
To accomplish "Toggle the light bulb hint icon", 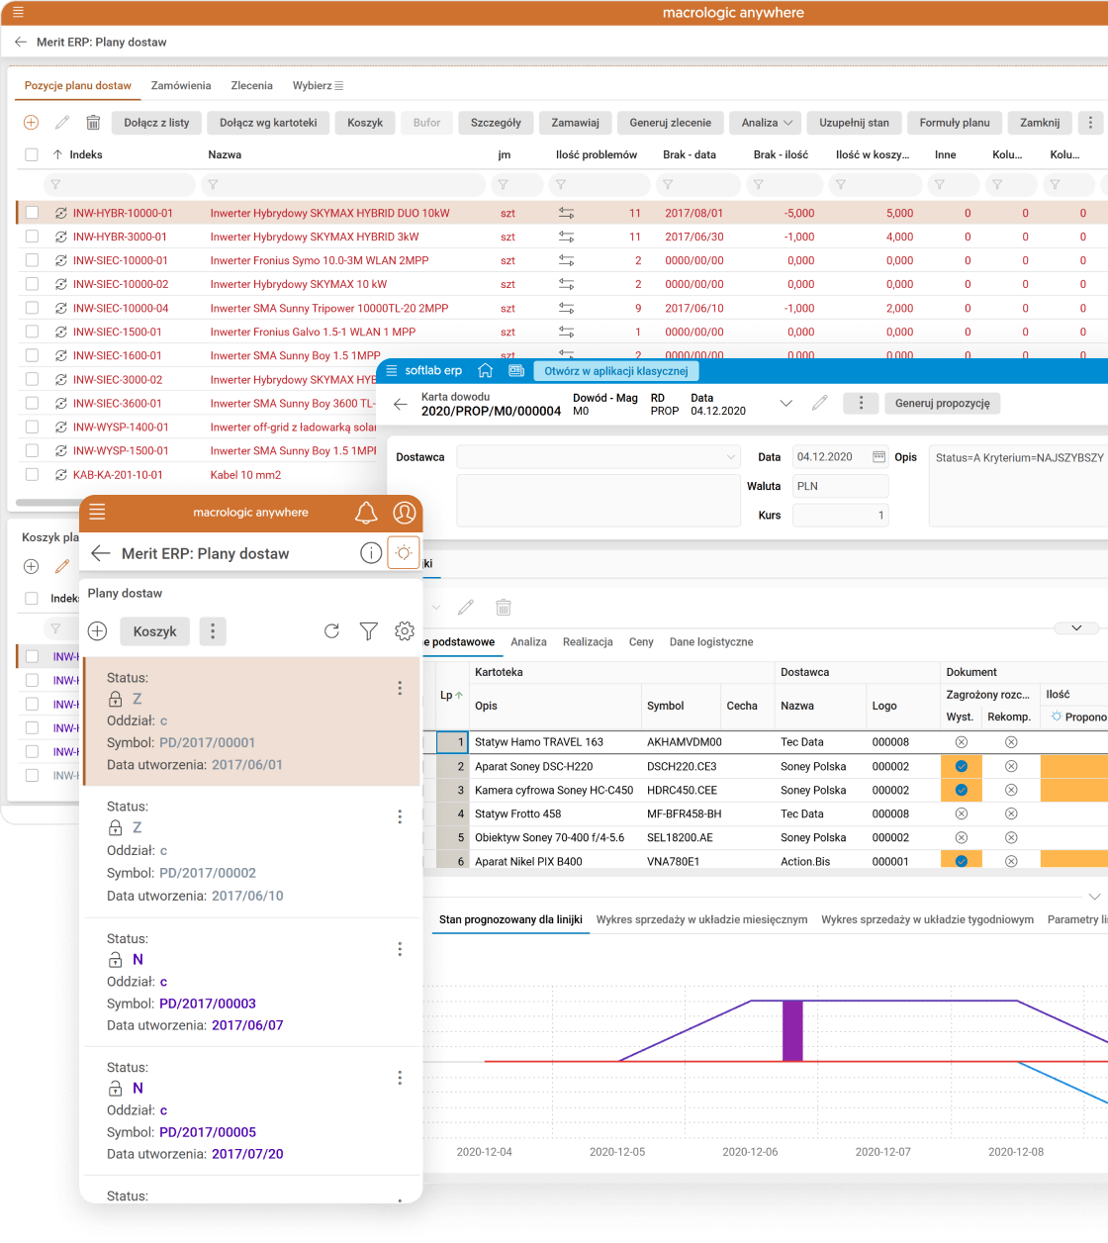I will pyautogui.click(x=403, y=553).
